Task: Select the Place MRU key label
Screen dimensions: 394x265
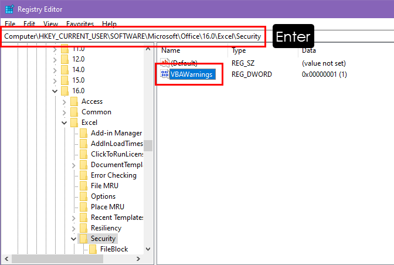Action: (107, 207)
